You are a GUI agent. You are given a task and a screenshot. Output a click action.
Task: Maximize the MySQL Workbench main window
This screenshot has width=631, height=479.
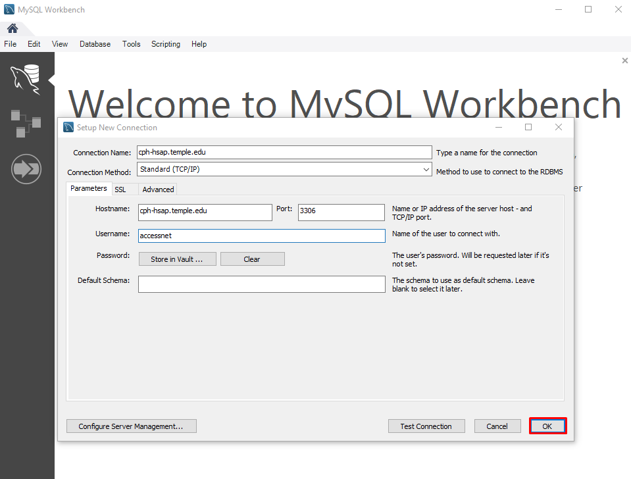point(588,9)
